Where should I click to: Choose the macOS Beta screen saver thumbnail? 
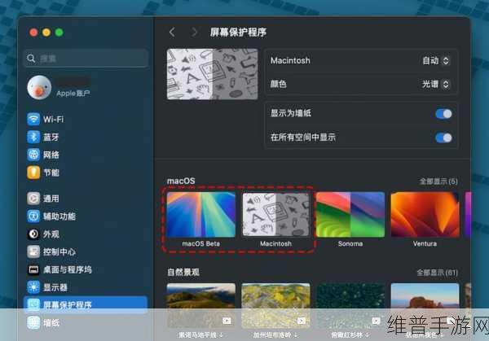tap(201, 215)
